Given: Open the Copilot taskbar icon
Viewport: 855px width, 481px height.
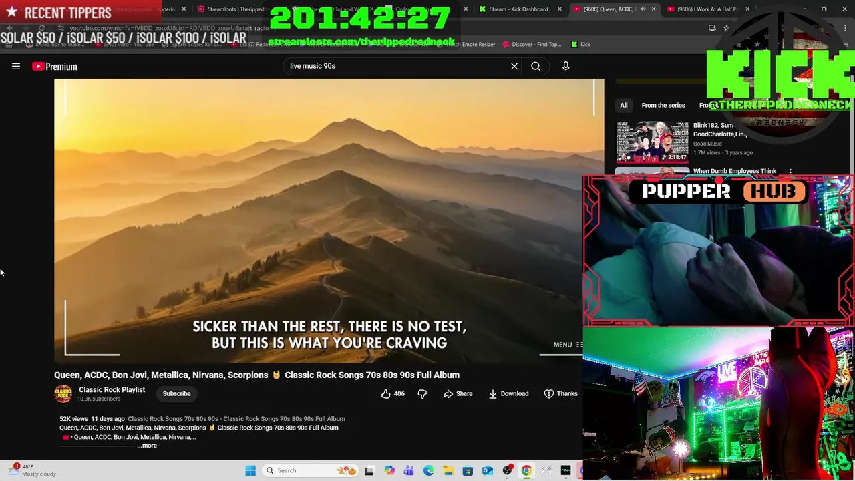Looking at the screenshot, I should (x=389, y=470).
